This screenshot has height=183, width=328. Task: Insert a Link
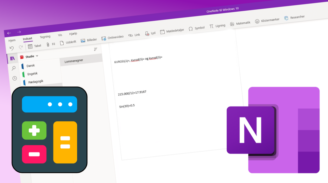point(134,35)
